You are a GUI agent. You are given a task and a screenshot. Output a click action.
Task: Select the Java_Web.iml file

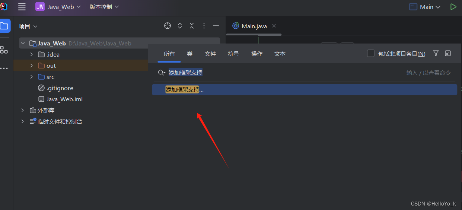[x=60, y=99]
